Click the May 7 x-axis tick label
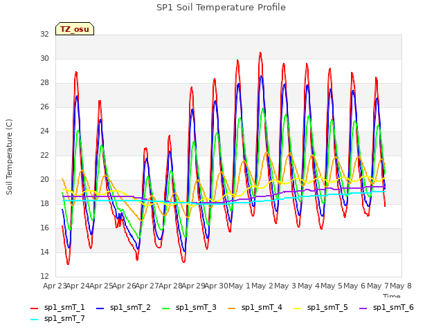Screen dimensions: 443x332 coord(378,286)
